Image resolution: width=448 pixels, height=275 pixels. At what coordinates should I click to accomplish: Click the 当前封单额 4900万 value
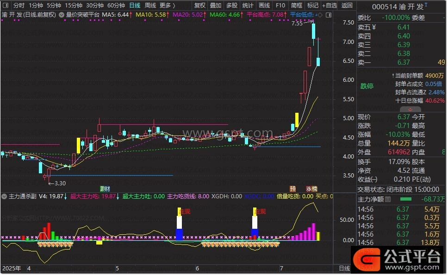(x=434, y=76)
